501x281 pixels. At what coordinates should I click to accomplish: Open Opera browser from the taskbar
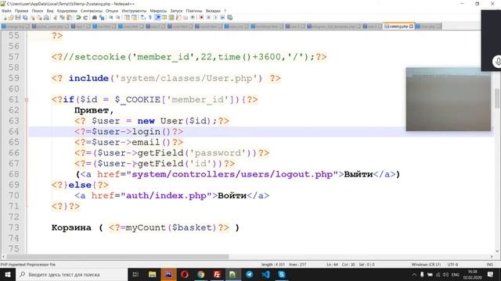[x=185, y=275]
